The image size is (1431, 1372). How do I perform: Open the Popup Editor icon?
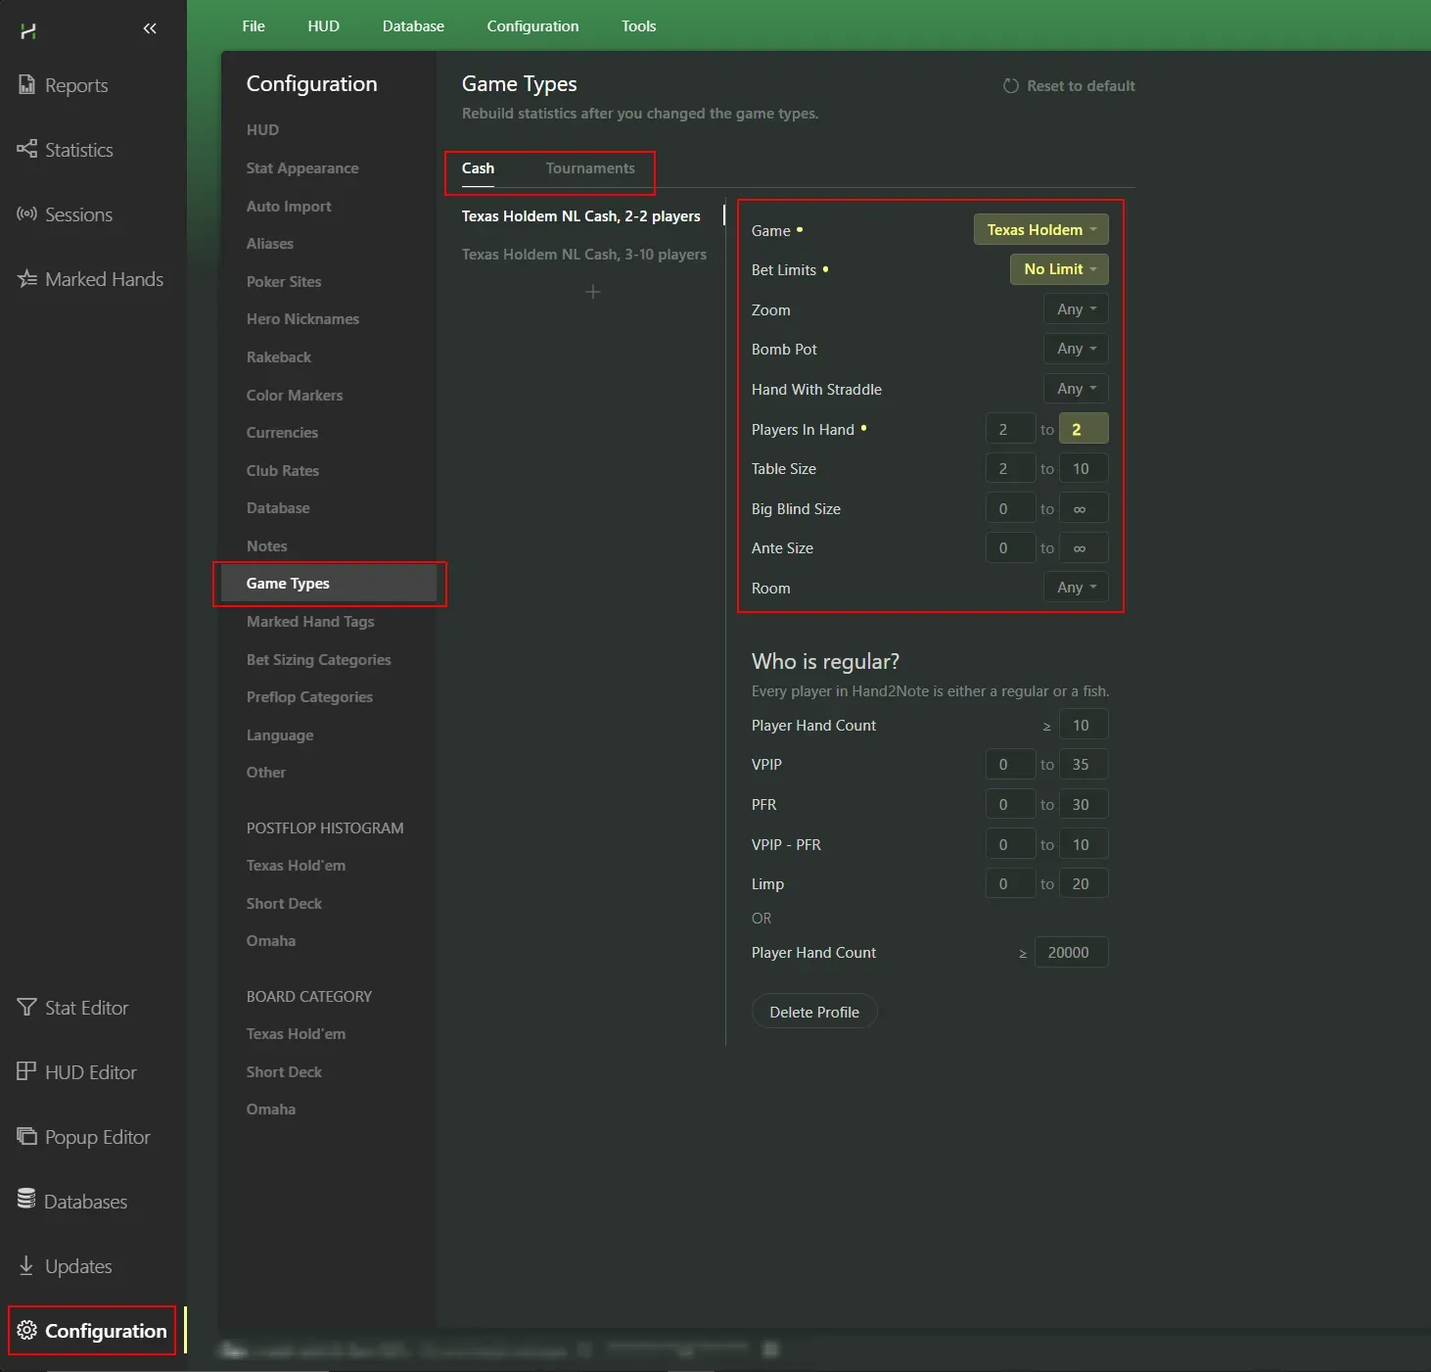click(26, 1137)
